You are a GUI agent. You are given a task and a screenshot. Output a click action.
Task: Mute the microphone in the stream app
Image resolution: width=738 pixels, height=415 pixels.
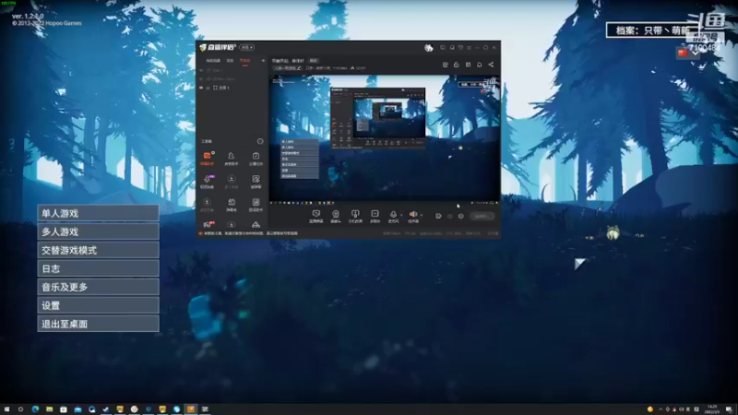[x=393, y=216]
